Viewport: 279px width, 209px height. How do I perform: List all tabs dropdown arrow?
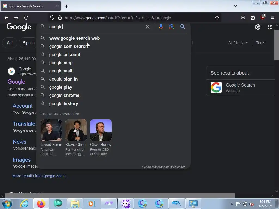coord(235,6)
